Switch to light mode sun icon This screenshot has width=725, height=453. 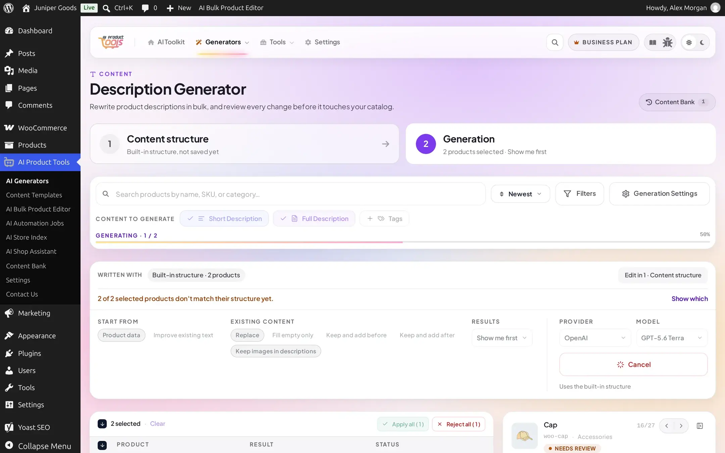click(689, 43)
